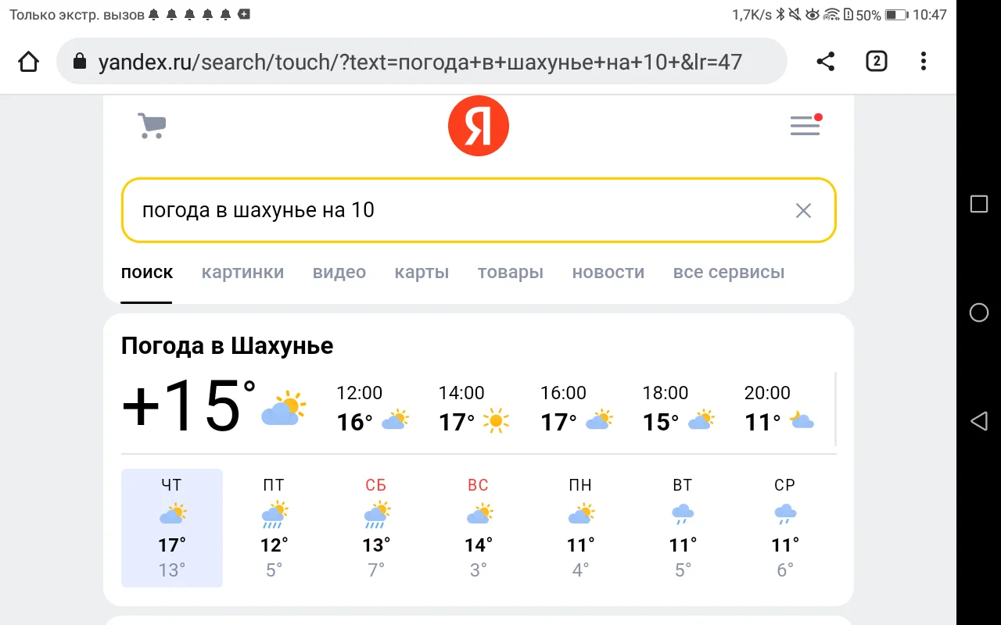
Task: Open the browser tabs counter
Action: pyautogui.click(x=876, y=61)
